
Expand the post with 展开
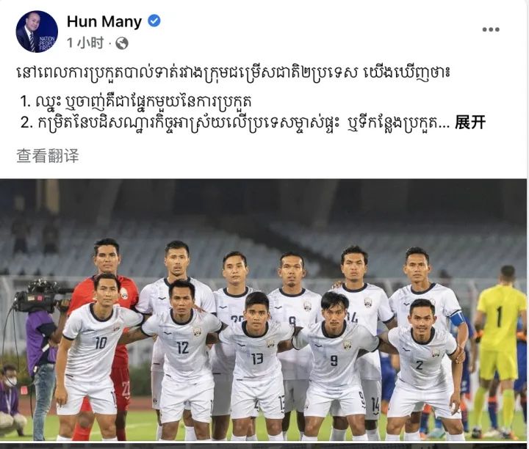470,123
